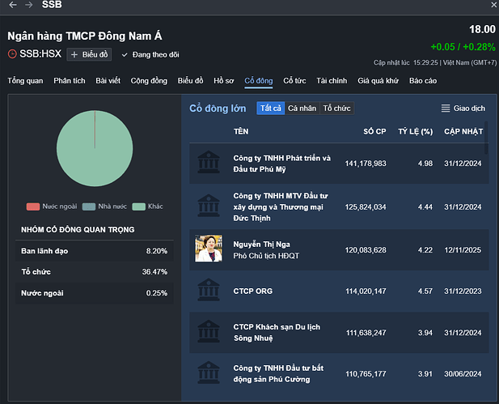Sort by the SỐ CP column header
Screen dimensions: 499x404
pyautogui.click(x=374, y=131)
